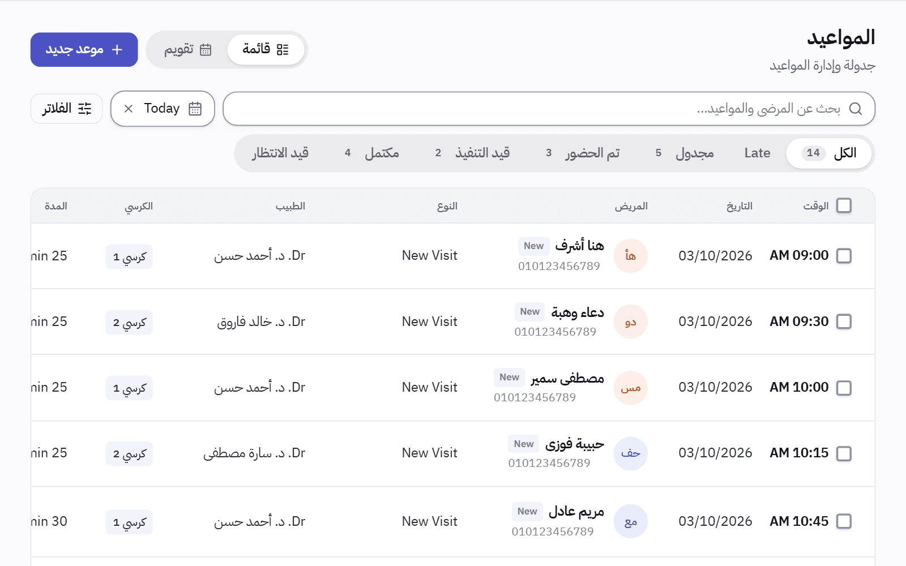Click the magnifier search icon
Viewport: 906px width, 566px height.
pos(856,109)
